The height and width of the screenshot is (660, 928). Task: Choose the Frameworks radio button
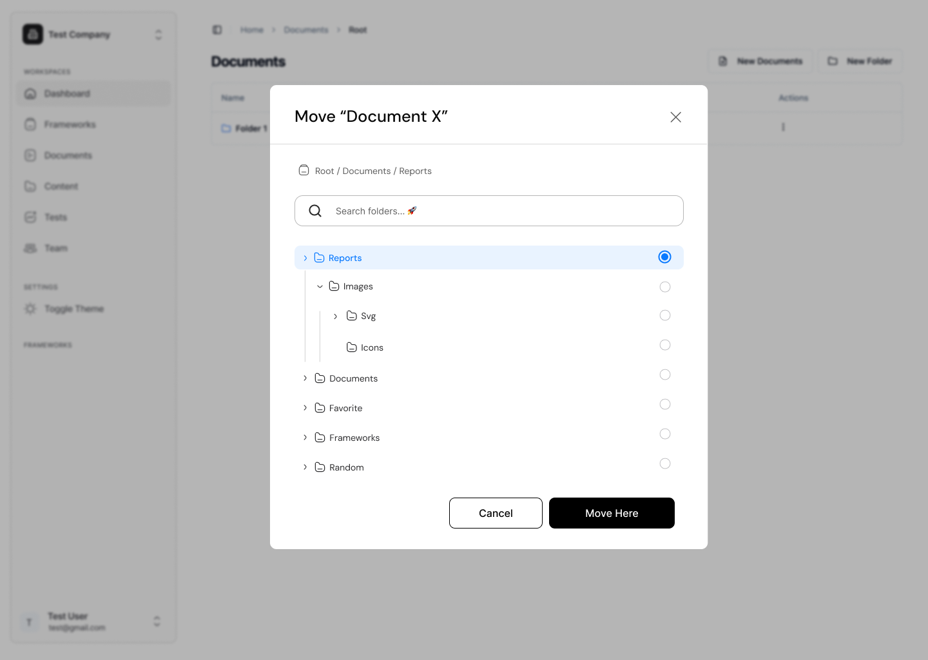point(665,434)
